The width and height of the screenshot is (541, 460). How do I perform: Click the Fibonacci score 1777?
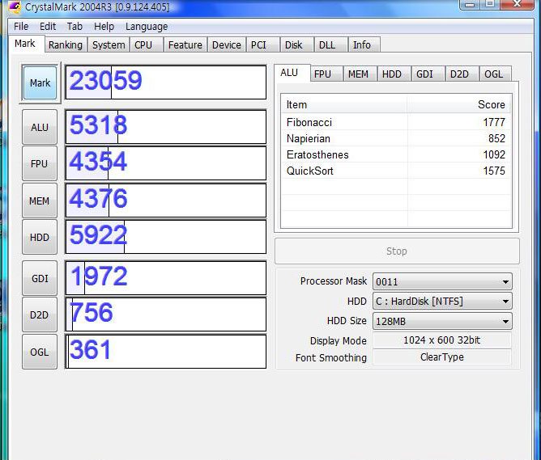(x=494, y=122)
